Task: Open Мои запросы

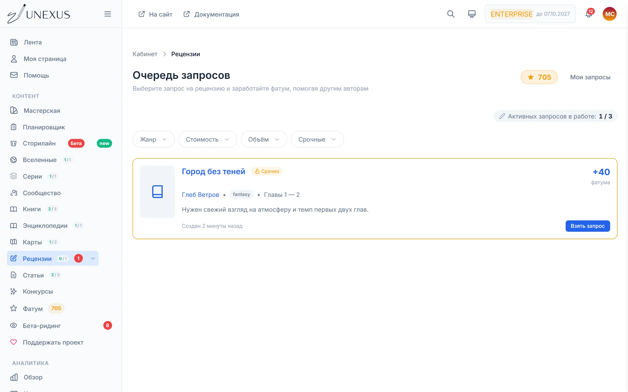Action: 590,77
